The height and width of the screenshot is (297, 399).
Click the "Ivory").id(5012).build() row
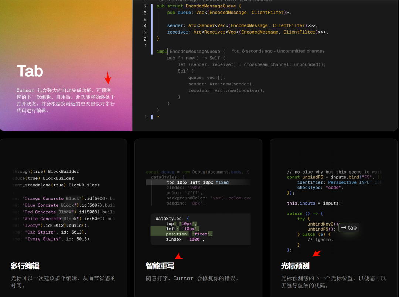pos(51,226)
